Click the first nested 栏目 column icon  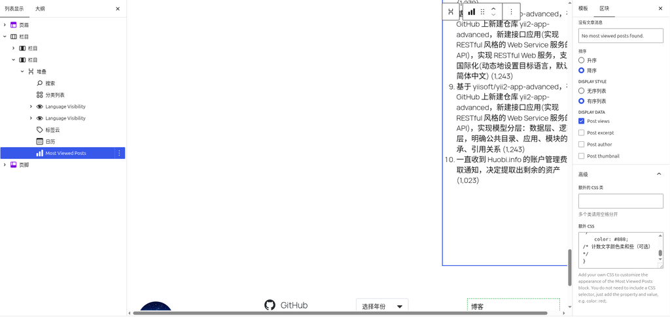coord(22,48)
